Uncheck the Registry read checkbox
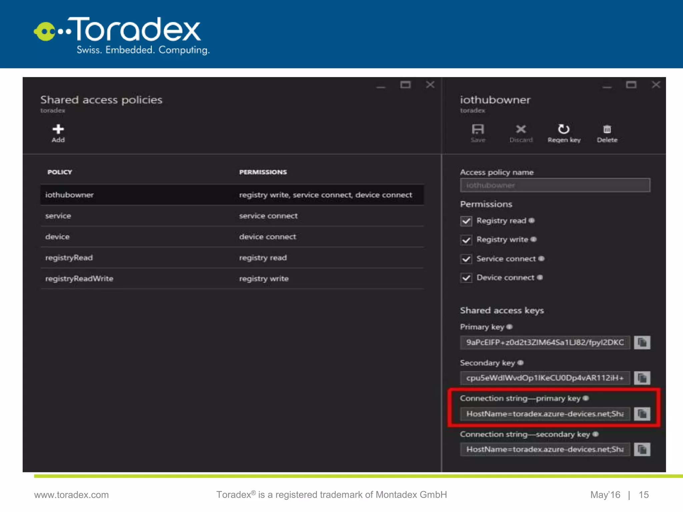 [466, 221]
